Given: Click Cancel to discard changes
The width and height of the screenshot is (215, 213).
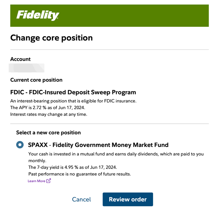Looking at the screenshot, I should [x=81, y=199].
